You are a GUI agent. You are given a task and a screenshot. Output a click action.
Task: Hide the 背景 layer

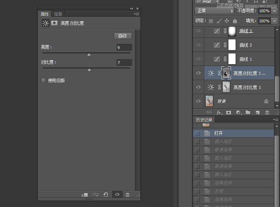tap(198, 101)
